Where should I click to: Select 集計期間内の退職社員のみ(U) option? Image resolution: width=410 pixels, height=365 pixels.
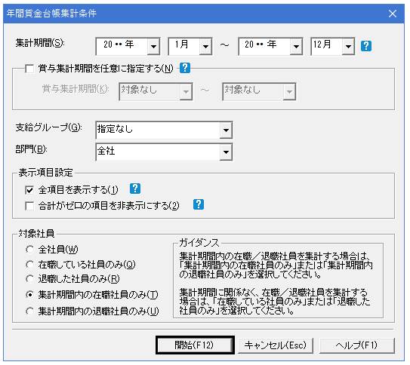29,311
